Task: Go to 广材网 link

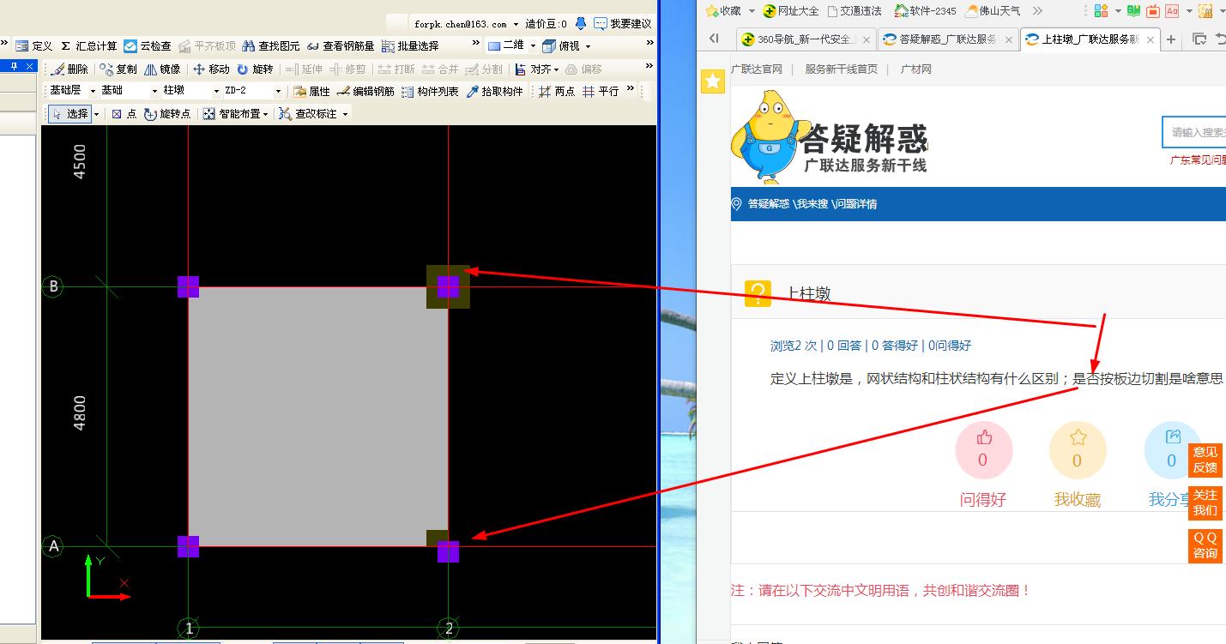Action: [915, 69]
